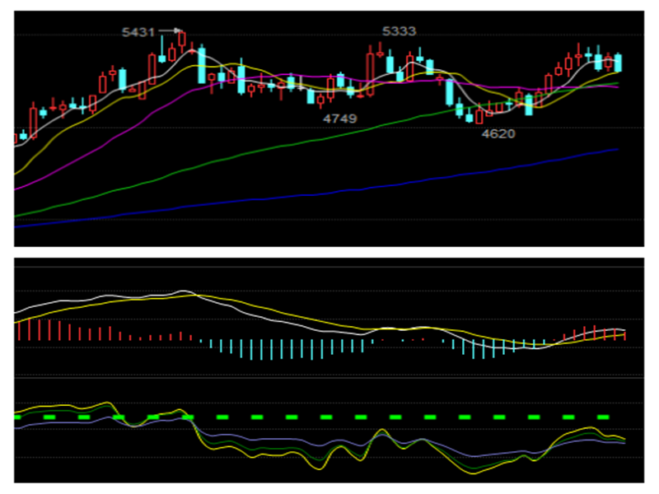Select the candlestick at the 5431 peak
The image size is (659, 494).
point(182,40)
